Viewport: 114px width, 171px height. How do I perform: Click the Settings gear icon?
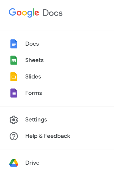pyautogui.click(x=14, y=120)
